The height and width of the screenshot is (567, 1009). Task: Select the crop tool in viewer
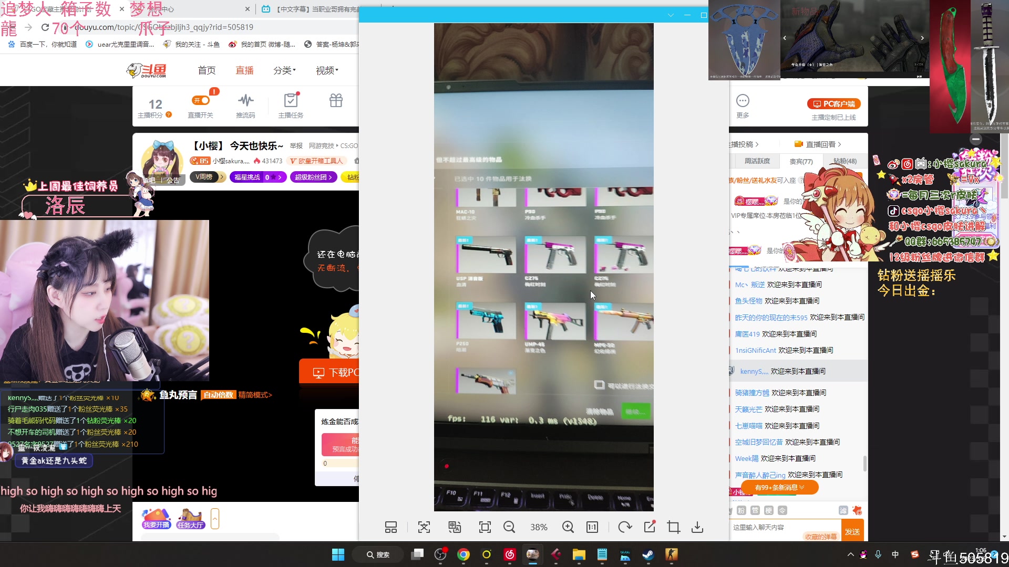673,527
